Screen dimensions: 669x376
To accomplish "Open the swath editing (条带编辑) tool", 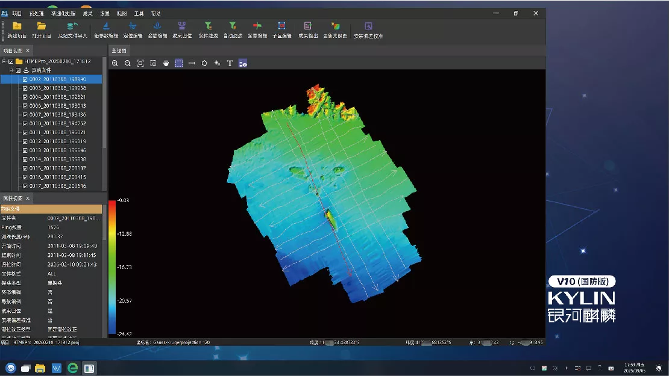I will [x=257, y=26].
